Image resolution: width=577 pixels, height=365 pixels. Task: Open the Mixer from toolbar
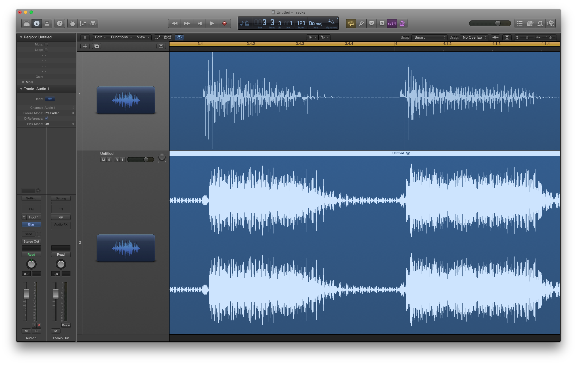point(83,24)
